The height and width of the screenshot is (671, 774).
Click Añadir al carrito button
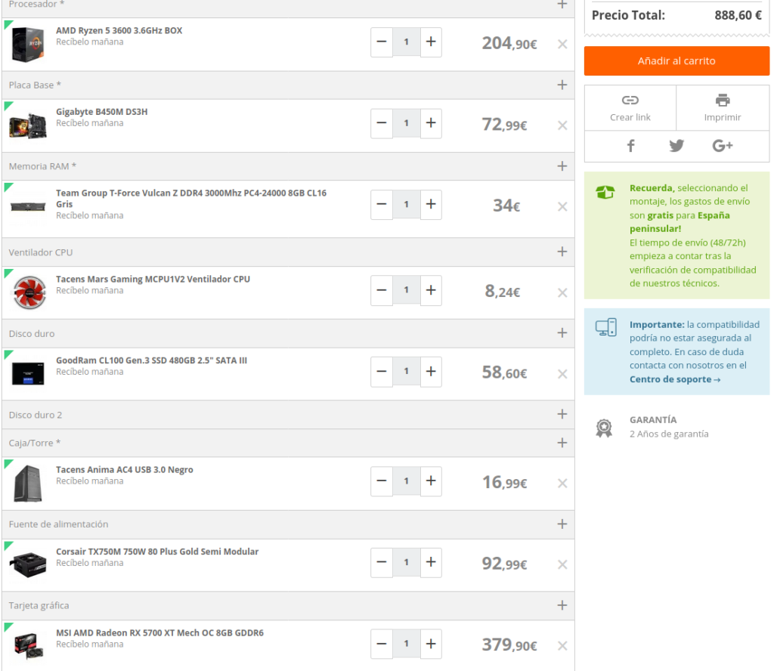676,60
